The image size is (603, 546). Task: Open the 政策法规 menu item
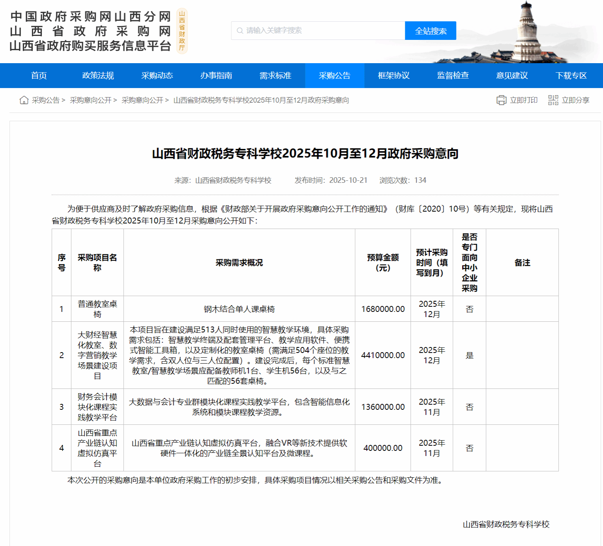point(98,75)
